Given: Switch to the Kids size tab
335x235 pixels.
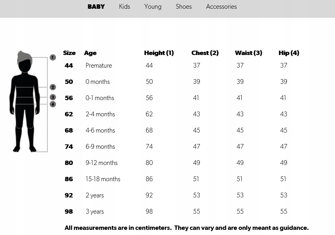Looking at the screenshot, I should click(124, 7).
